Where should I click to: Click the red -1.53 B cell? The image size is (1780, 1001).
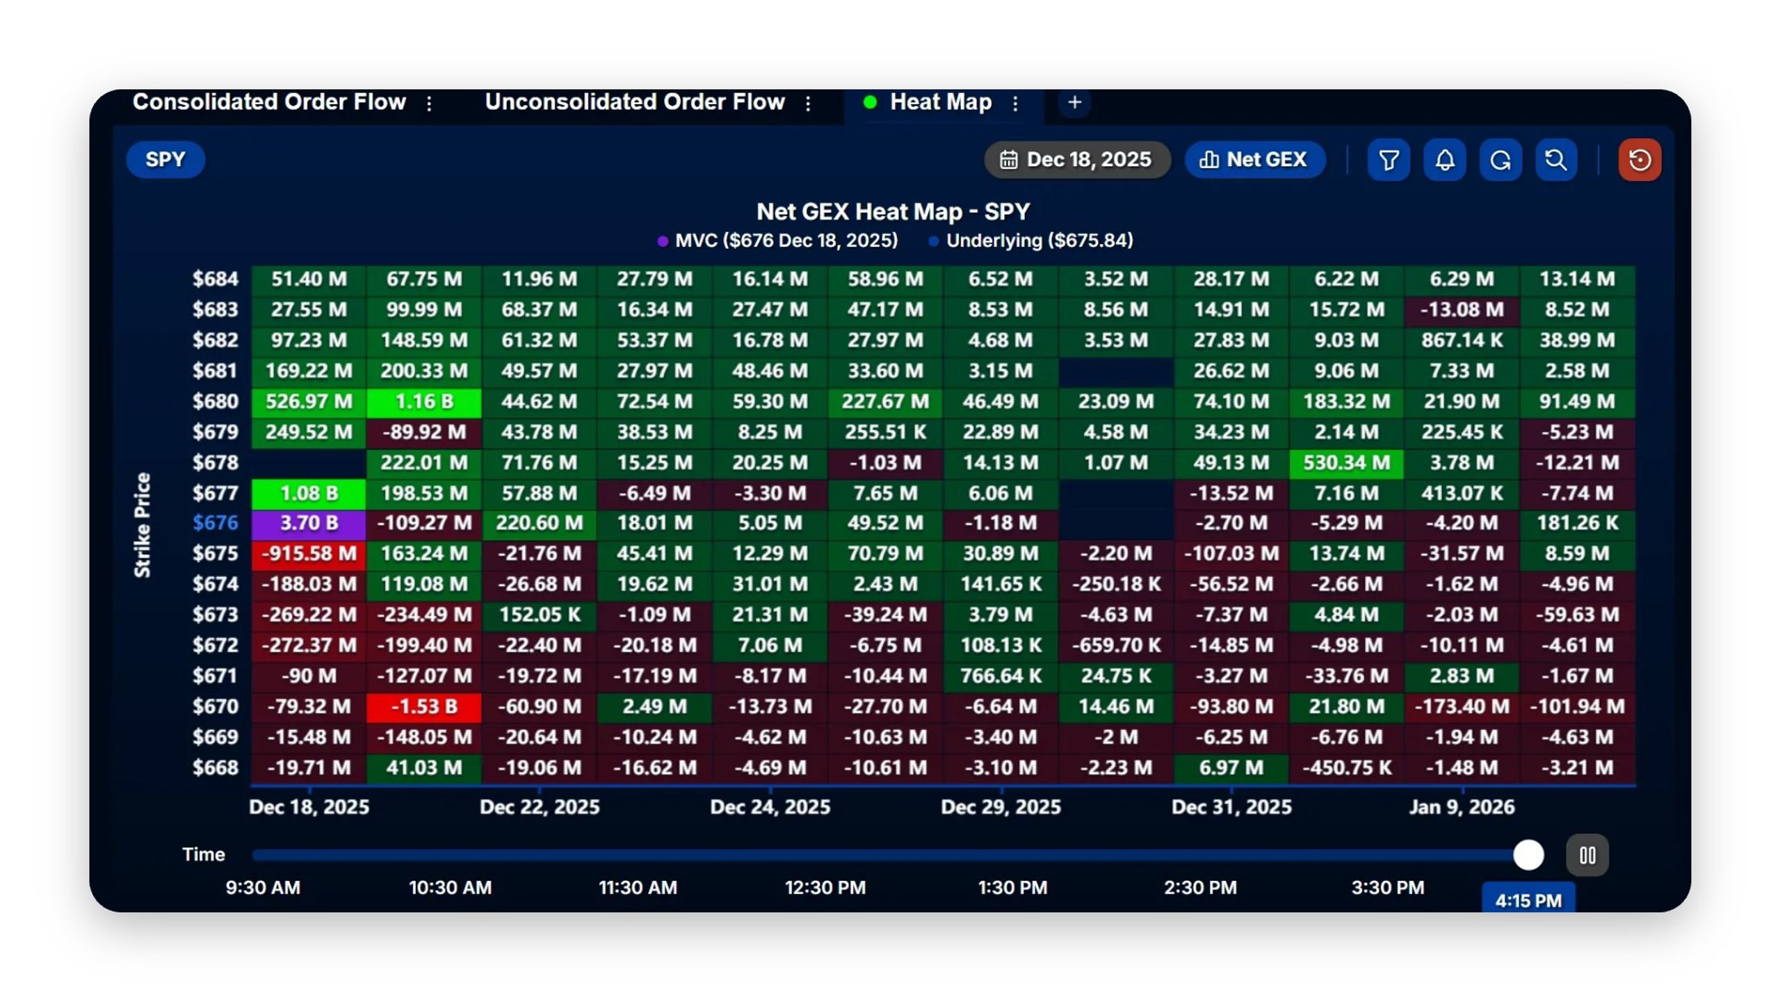pos(424,706)
